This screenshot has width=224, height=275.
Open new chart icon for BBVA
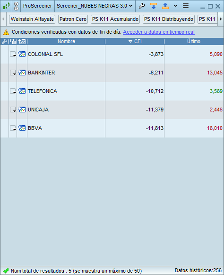[22, 128]
